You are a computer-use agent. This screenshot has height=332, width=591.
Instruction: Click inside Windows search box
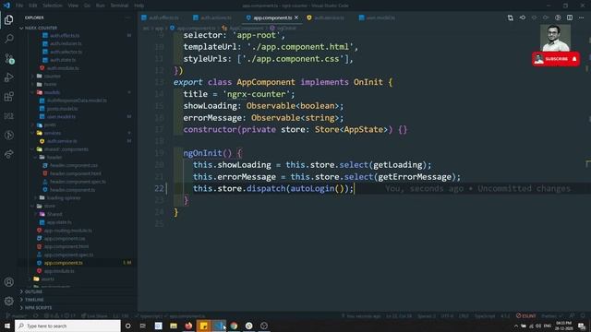tap(67, 326)
